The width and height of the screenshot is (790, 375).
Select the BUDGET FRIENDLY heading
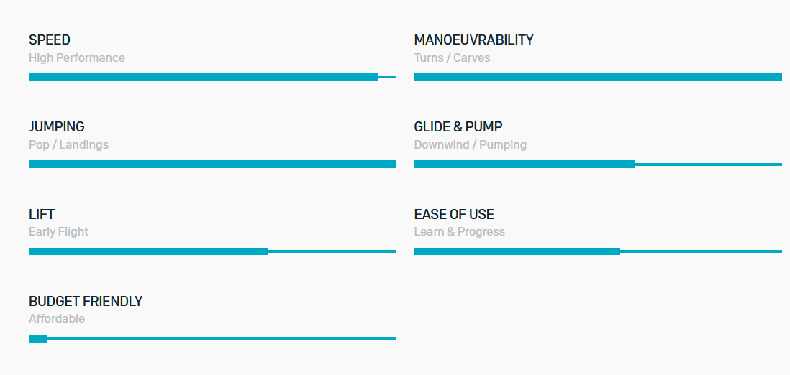(86, 301)
